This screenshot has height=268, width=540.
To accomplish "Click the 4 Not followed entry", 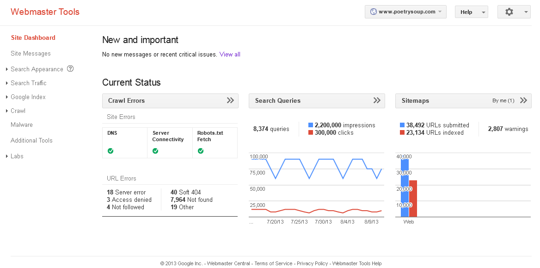I will coord(125,207).
